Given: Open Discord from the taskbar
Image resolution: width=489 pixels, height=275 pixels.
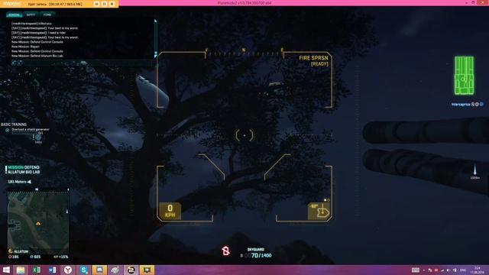Looking at the screenshot, I should [x=99, y=270].
